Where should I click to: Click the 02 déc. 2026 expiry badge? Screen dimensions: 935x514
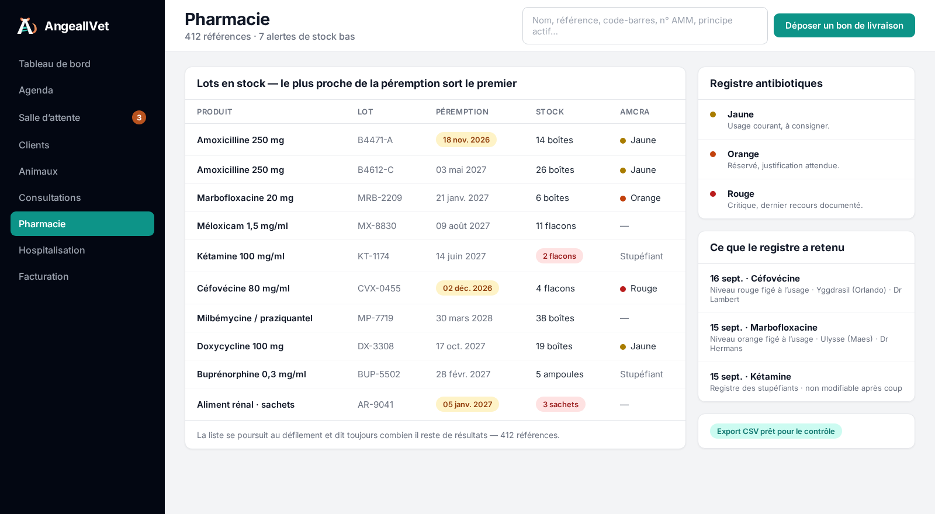click(467, 288)
